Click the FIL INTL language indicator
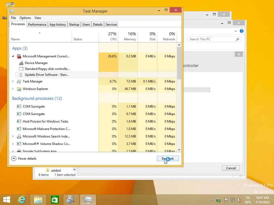The image size is (274, 205). pyautogui.click(x=248, y=200)
